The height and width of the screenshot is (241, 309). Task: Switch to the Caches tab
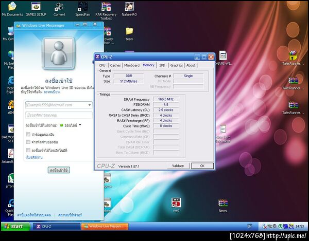tap(115, 65)
